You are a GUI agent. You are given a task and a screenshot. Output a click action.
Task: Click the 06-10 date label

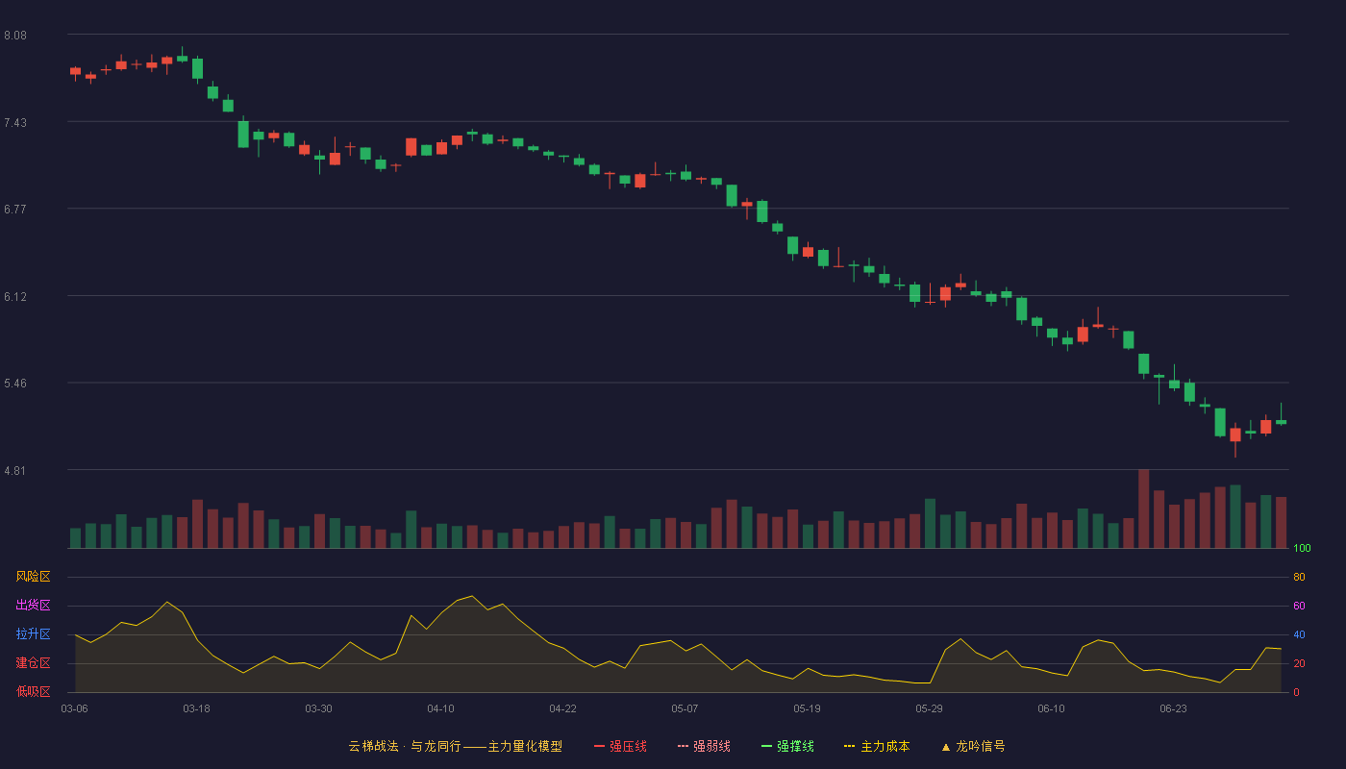pos(1052,708)
